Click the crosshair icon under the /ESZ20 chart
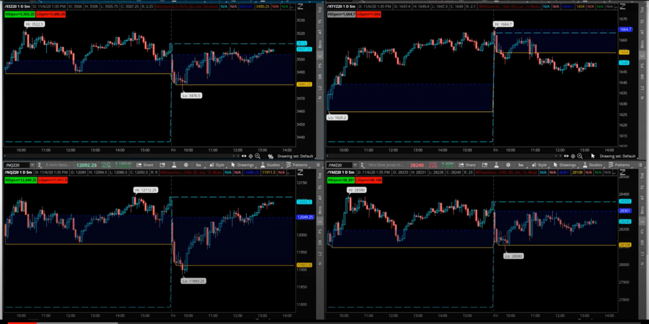 click(251, 156)
